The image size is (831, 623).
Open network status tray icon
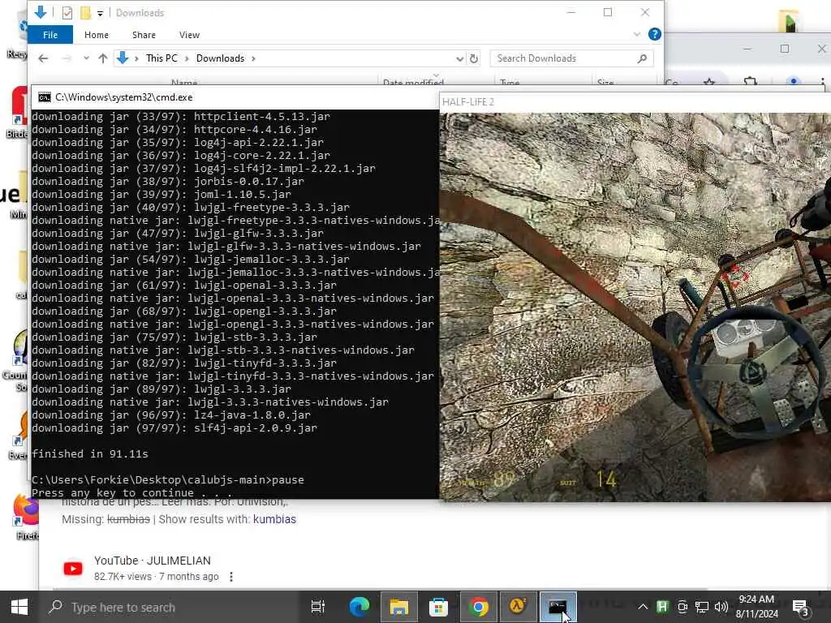pos(702,607)
